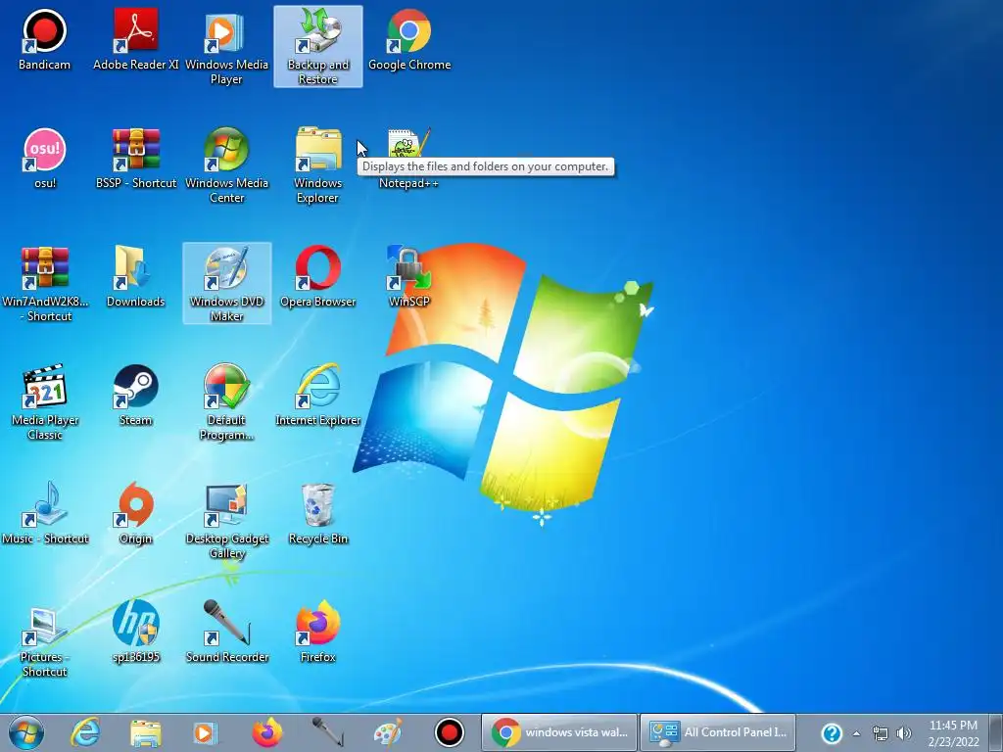Launch Windows Media Player from taskbar
The image size is (1003, 752).
click(x=206, y=732)
